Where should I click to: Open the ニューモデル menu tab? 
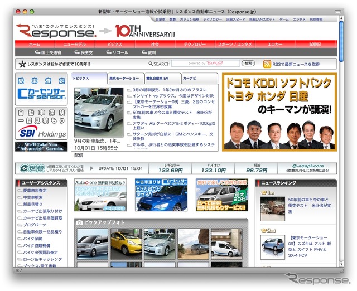tap(75, 45)
